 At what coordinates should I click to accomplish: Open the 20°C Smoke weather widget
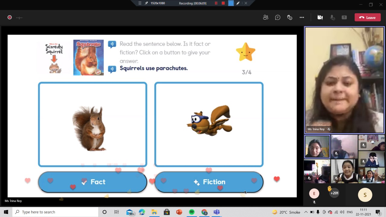tap(286, 212)
